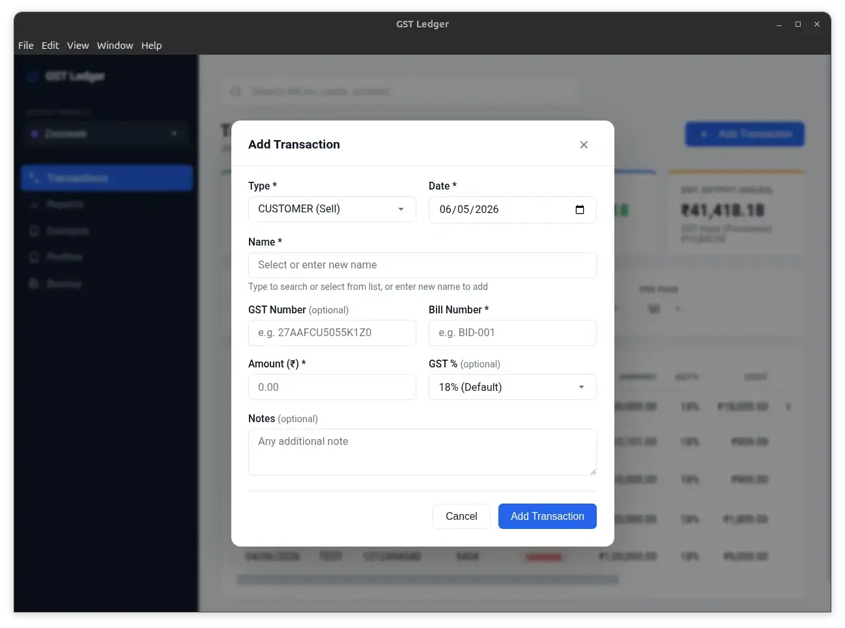Open the Edit menu
Viewport: 845px width, 628px height.
pyautogui.click(x=50, y=46)
